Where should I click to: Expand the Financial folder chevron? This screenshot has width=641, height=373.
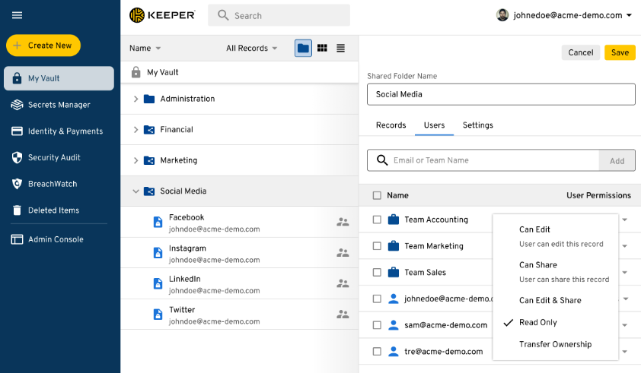coord(136,130)
